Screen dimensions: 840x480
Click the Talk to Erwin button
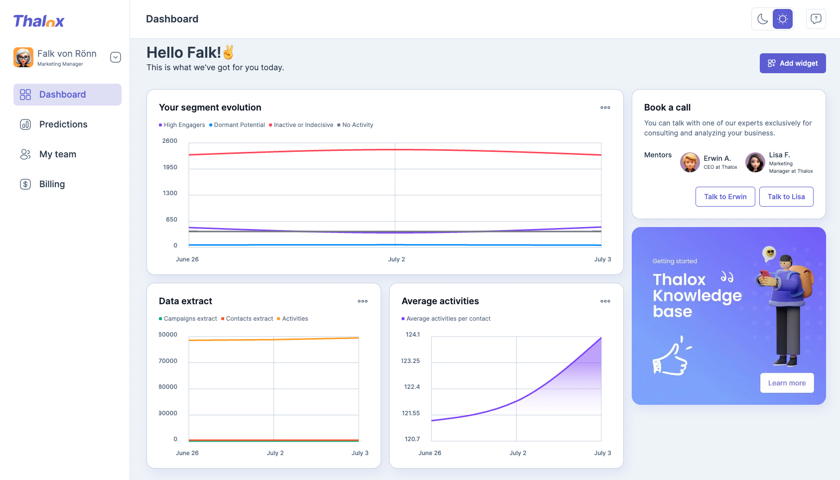coord(725,197)
